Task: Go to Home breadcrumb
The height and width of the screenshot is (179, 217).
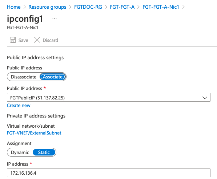Action: tap(14, 7)
